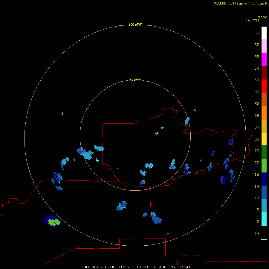Click the 18 legend value

click(x=257, y=174)
